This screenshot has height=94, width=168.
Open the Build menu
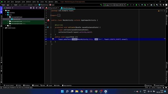[34, 2]
